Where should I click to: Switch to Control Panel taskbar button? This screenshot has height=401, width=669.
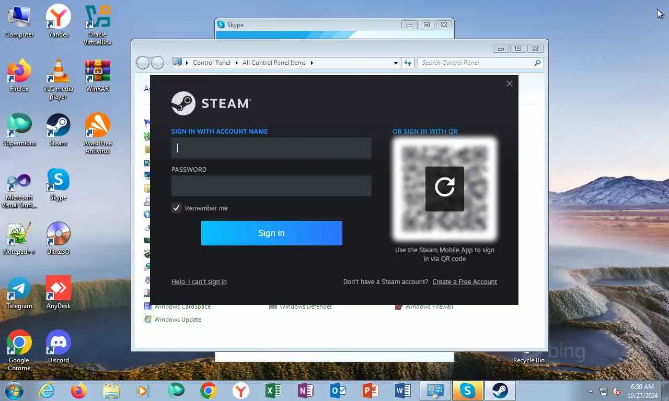click(435, 391)
